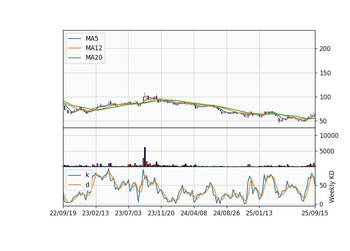Viewport: 350px width, 251px height.
Task: Click the date label 24/08/26
Action: [x=226, y=213]
